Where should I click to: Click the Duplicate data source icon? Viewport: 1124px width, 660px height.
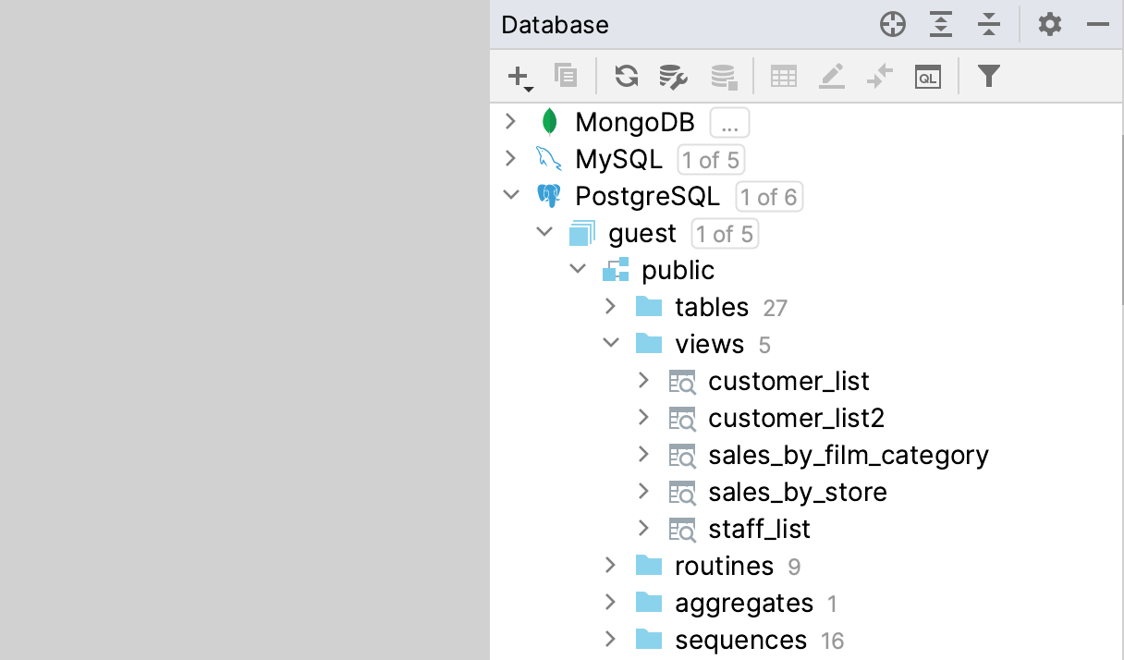(566, 76)
